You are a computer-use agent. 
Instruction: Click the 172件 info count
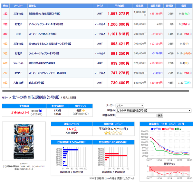point(57,110)
